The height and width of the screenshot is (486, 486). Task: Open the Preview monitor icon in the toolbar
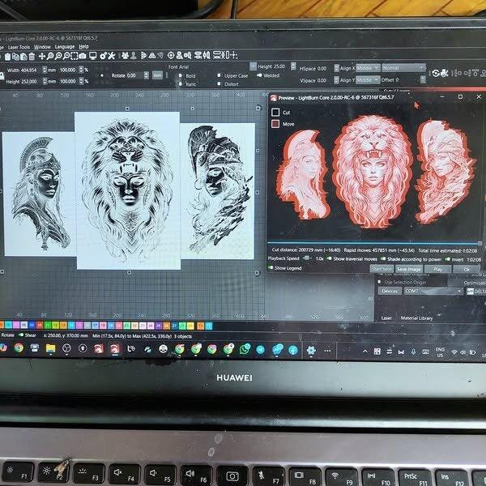[x=92, y=56]
